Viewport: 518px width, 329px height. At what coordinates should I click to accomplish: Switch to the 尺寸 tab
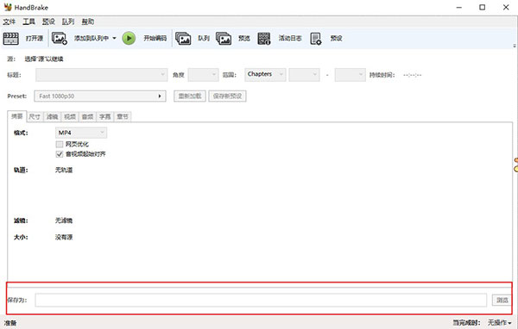coord(35,116)
